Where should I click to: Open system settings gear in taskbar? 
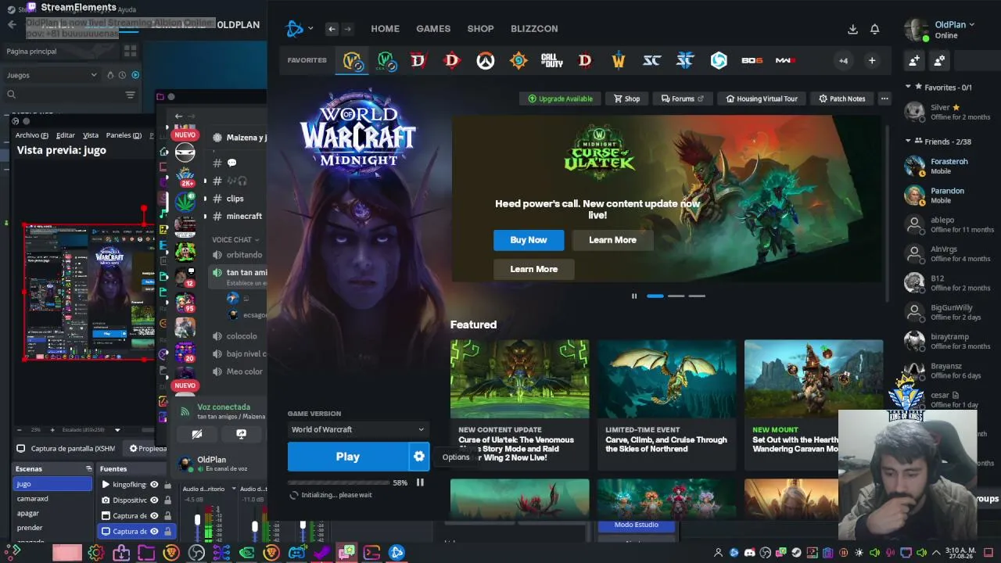[96, 553]
